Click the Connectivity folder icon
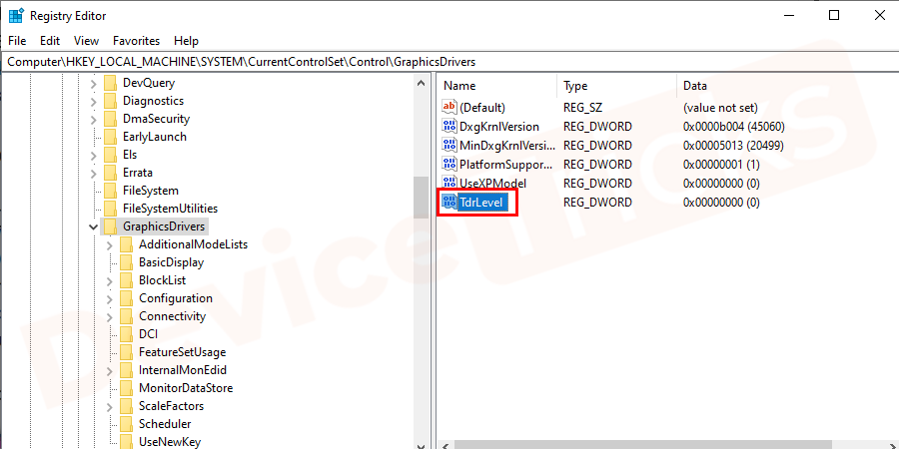The height and width of the screenshot is (449, 899). pyautogui.click(x=126, y=316)
